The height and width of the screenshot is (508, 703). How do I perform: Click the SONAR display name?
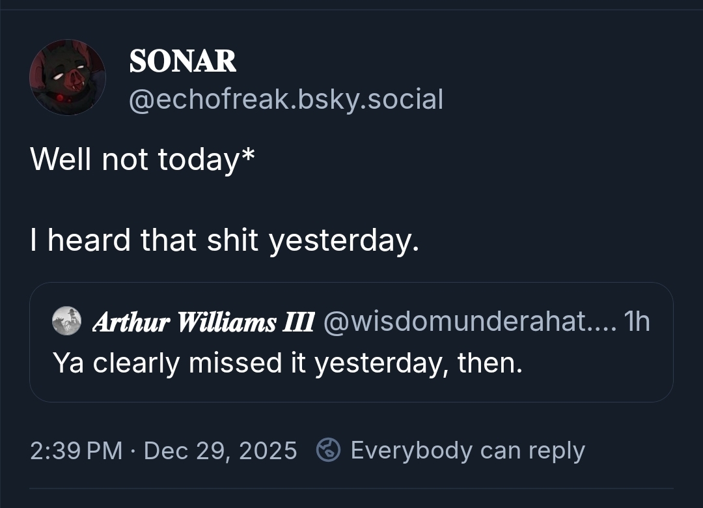pyautogui.click(x=182, y=61)
